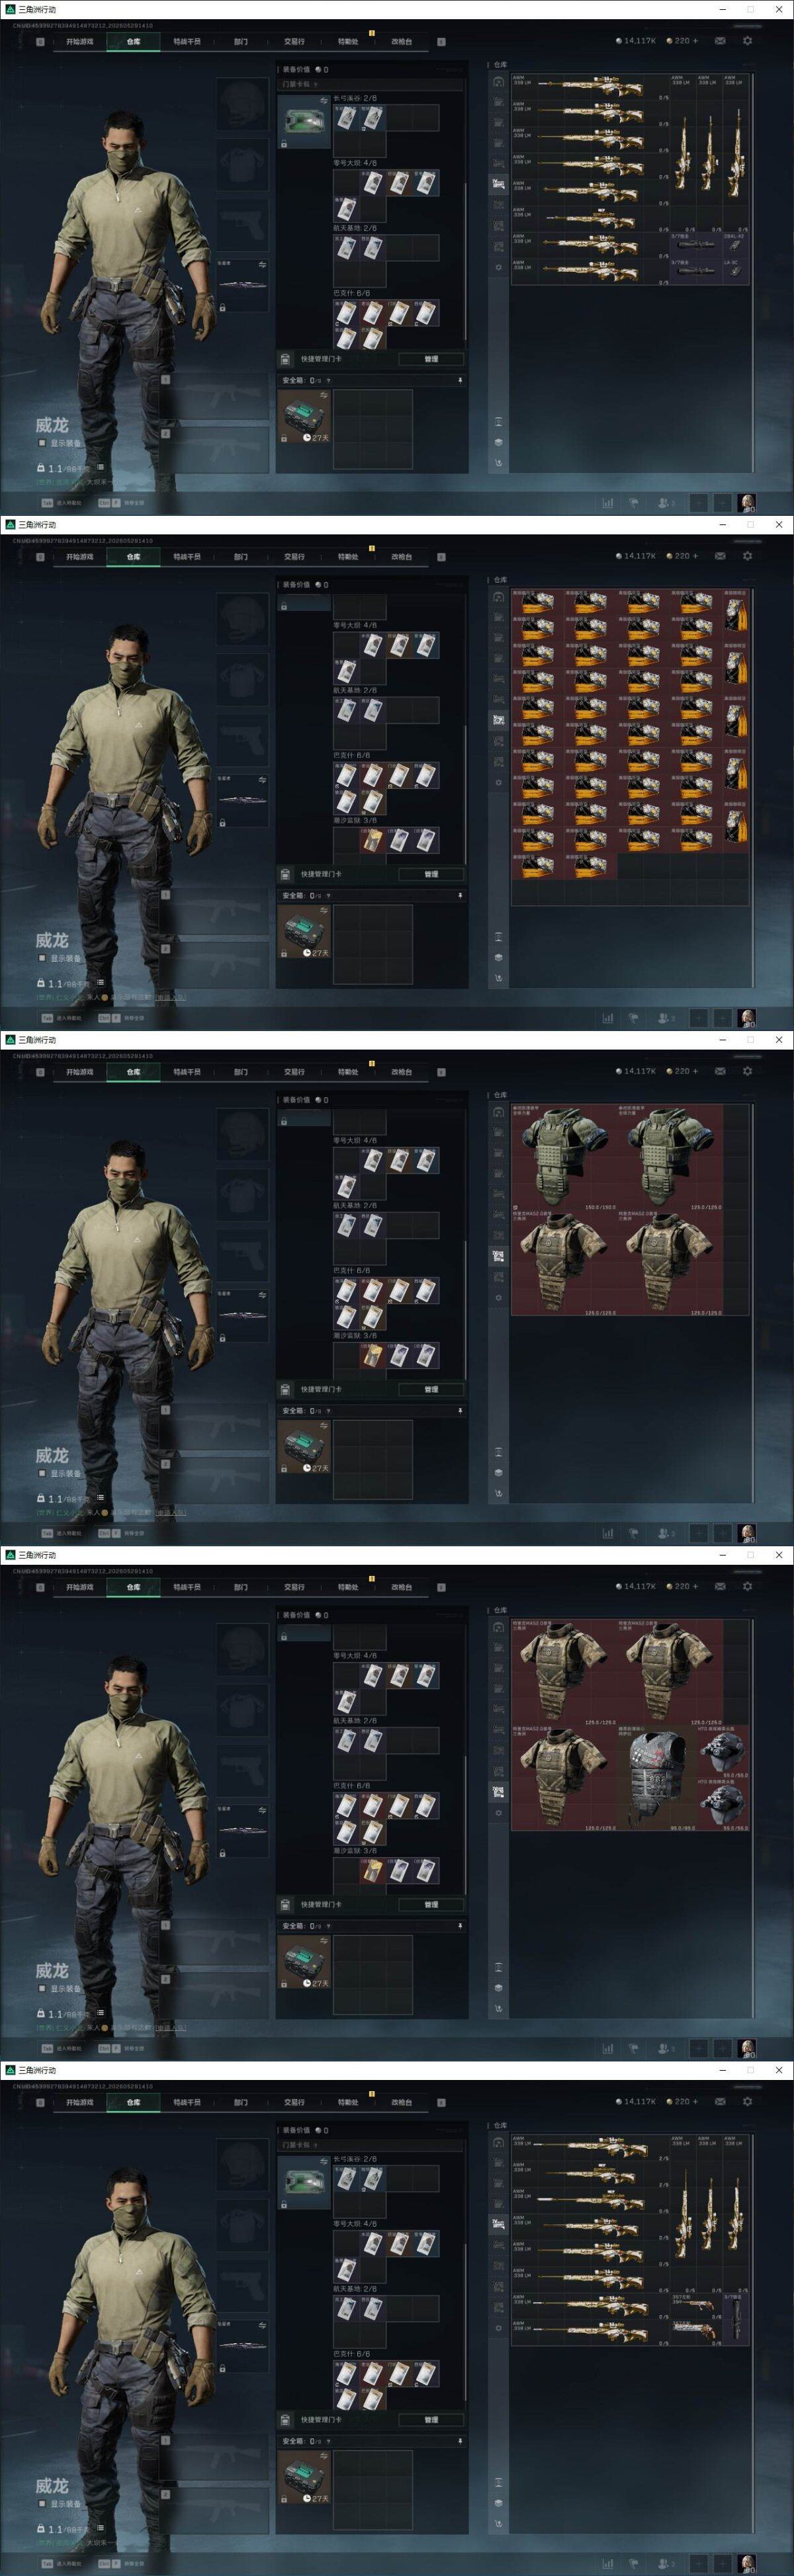Helmets window: click keycard panel scrollbar
The height and width of the screenshot is (2576, 794).
(x=466, y=1825)
